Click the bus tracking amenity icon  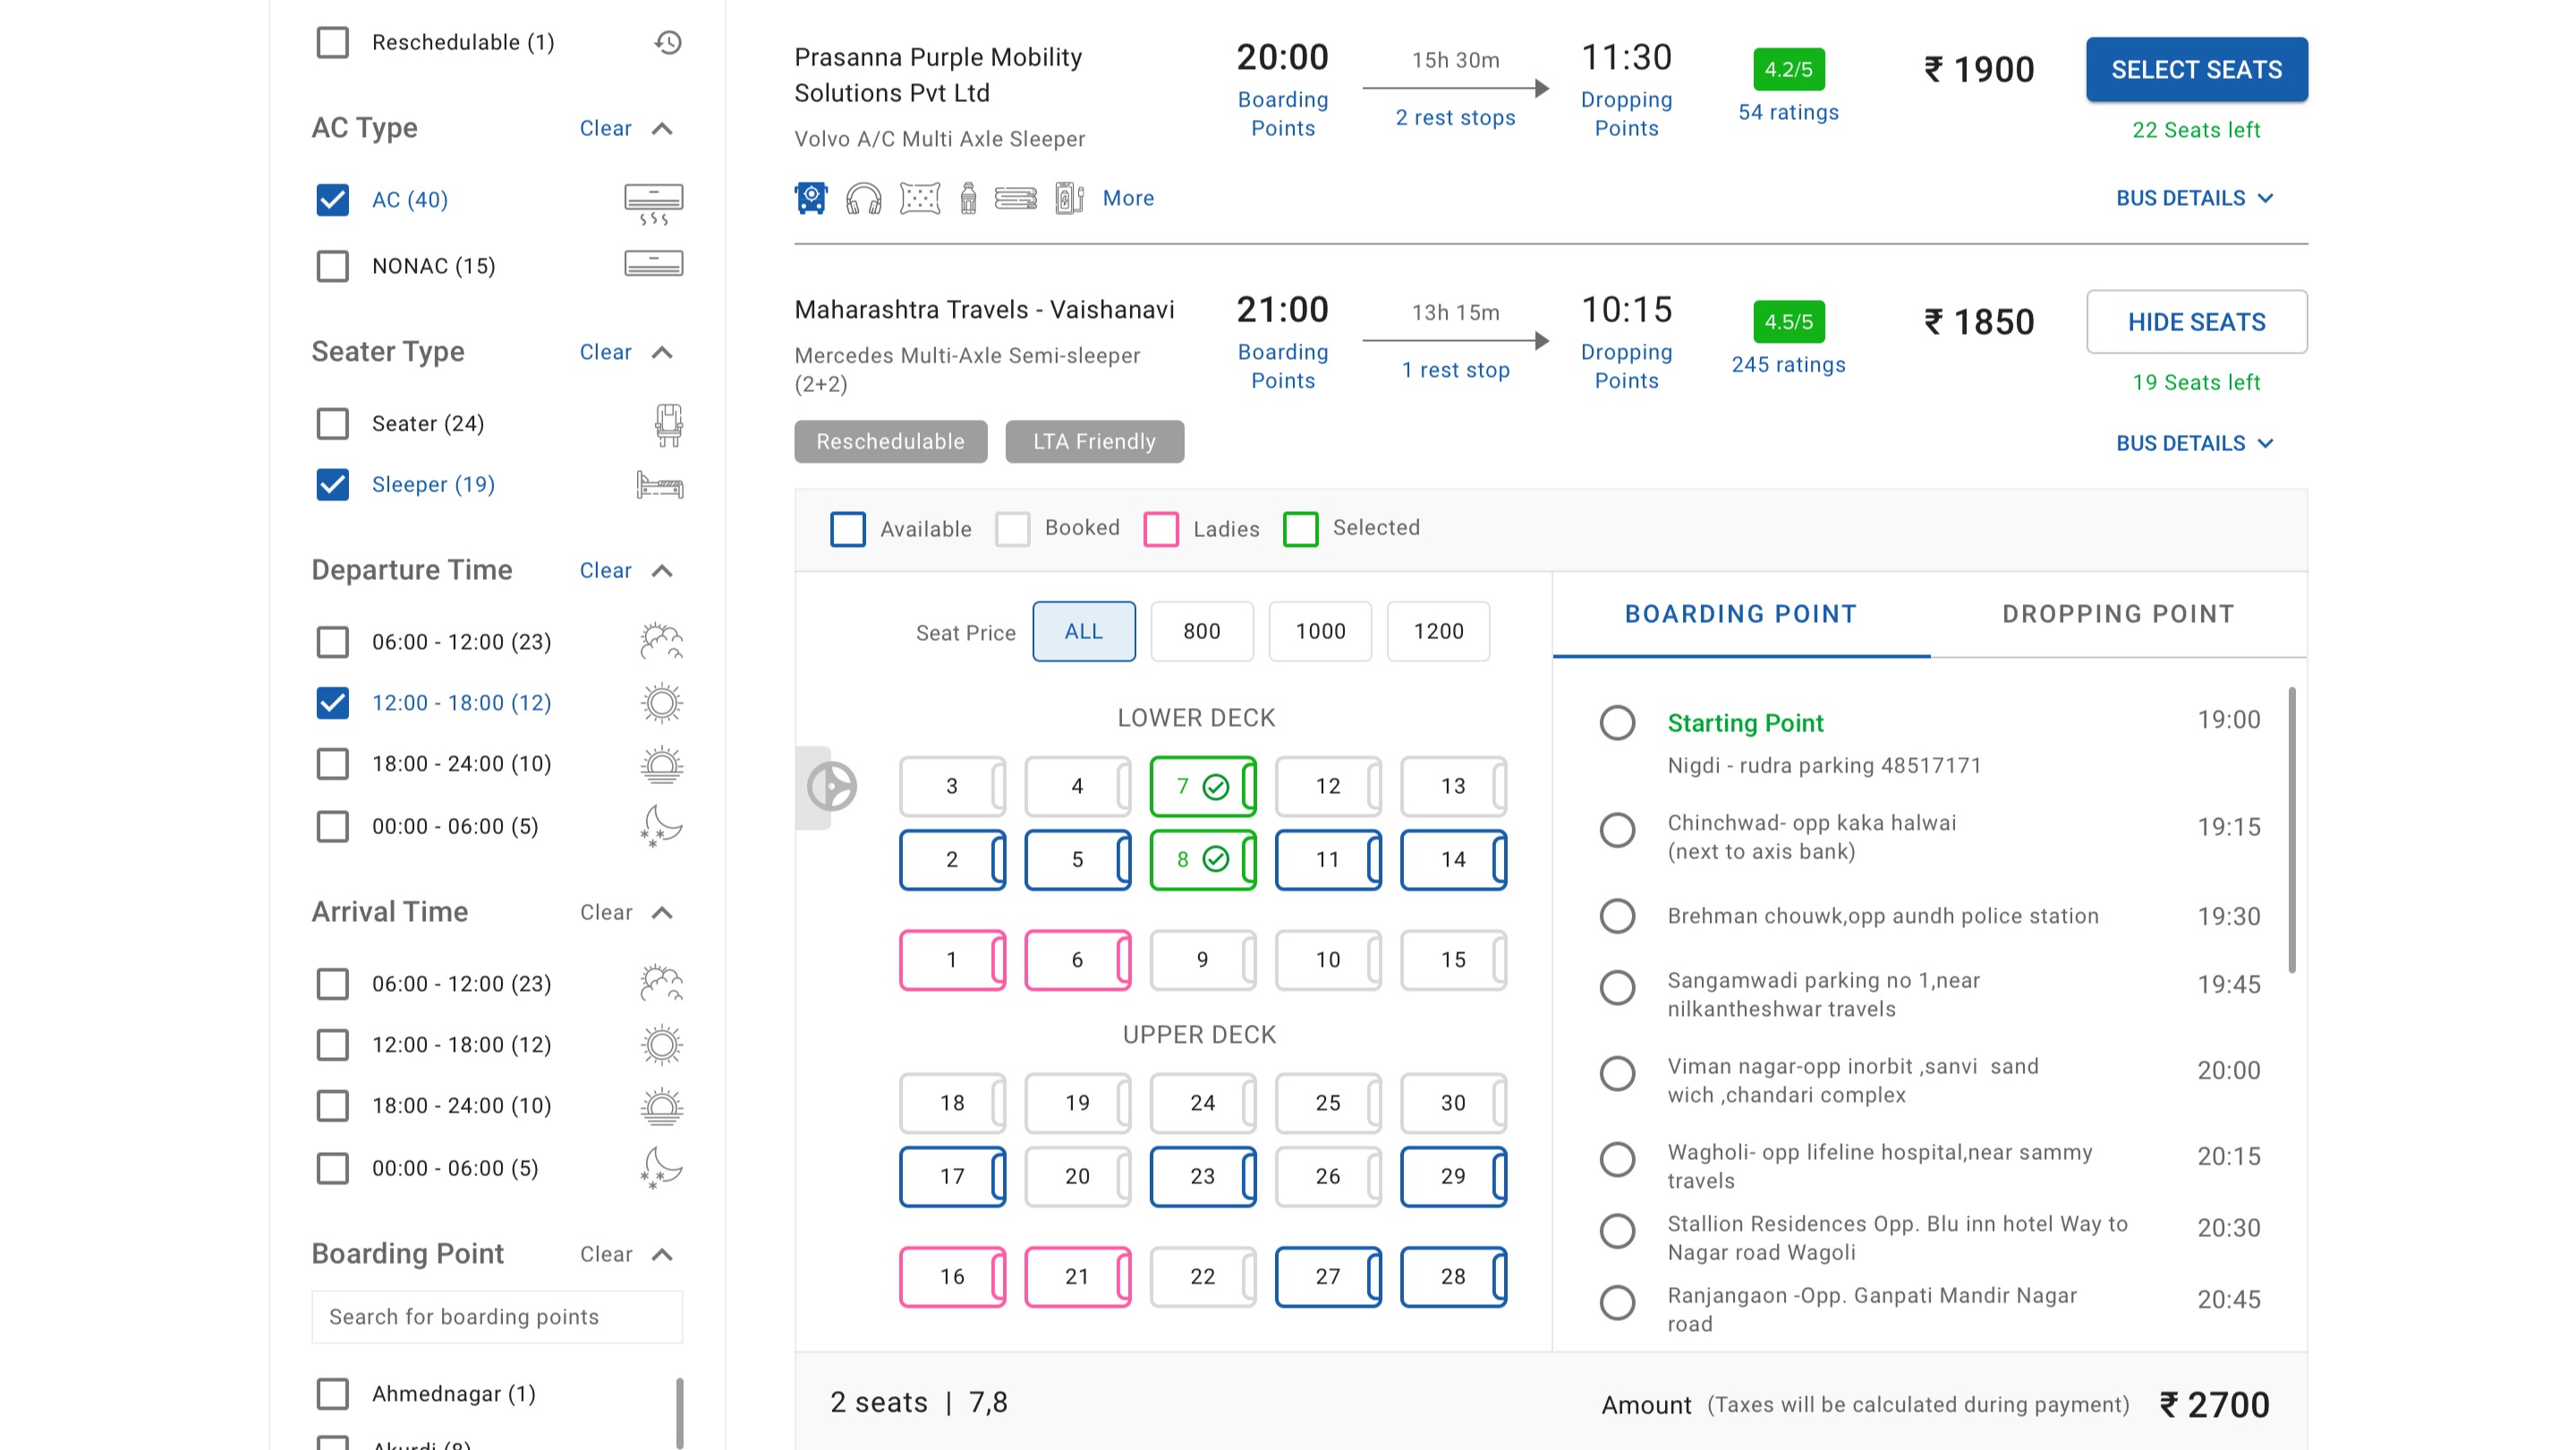click(811, 198)
